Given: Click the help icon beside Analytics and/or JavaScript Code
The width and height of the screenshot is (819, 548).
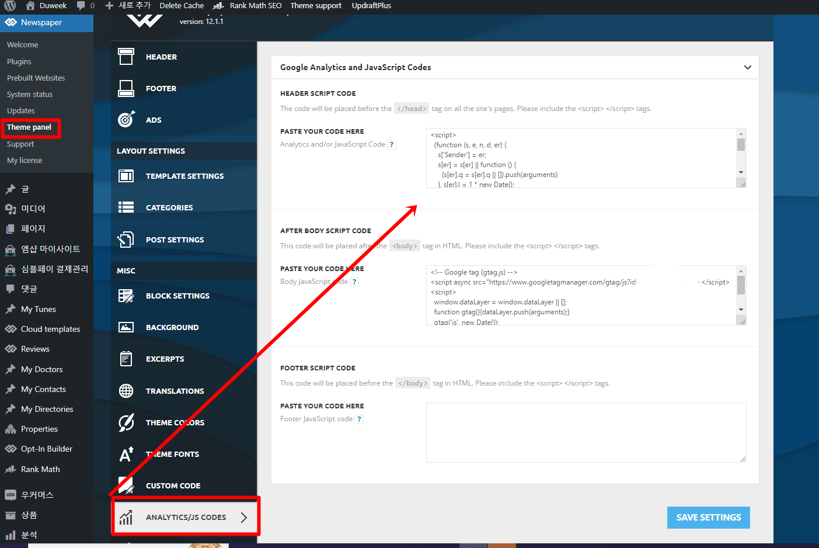Looking at the screenshot, I should point(392,144).
